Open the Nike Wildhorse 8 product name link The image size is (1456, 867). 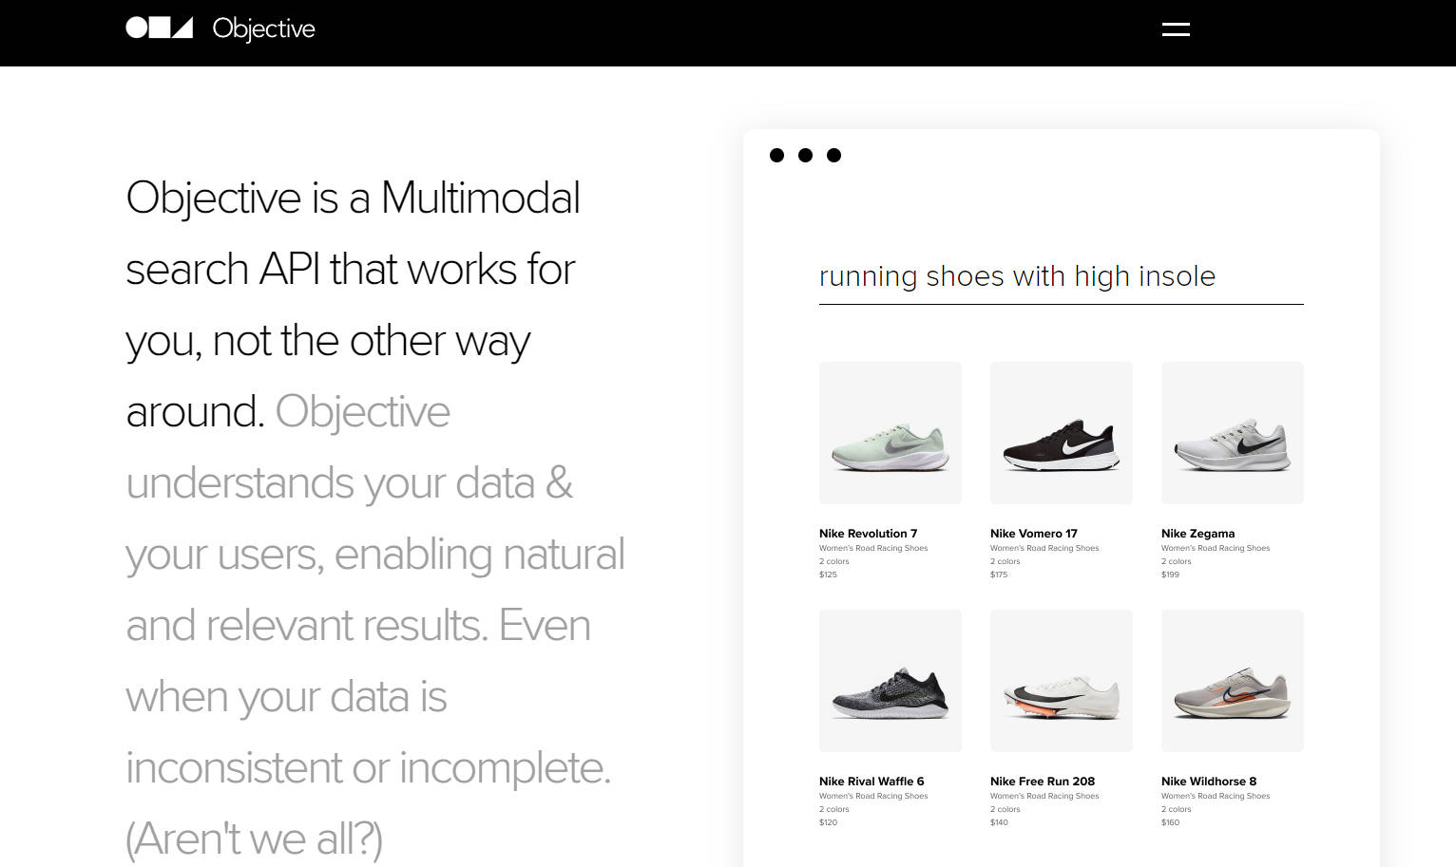[x=1209, y=781]
